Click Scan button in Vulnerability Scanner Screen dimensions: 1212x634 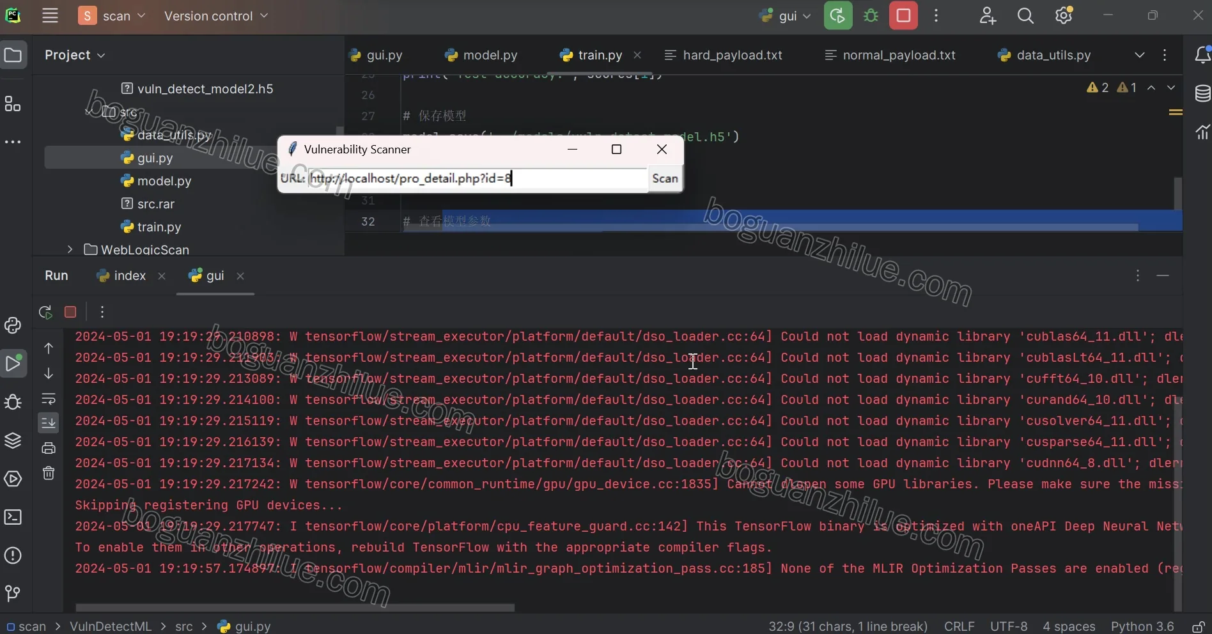[665, 178]
